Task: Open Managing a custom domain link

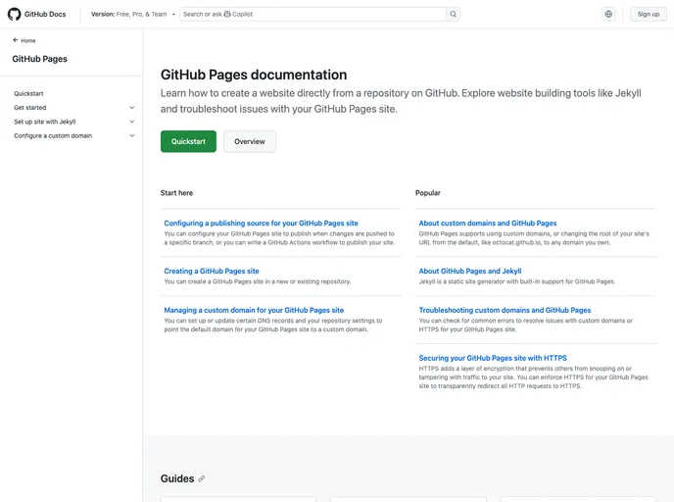Action: [x=254, y=310]
